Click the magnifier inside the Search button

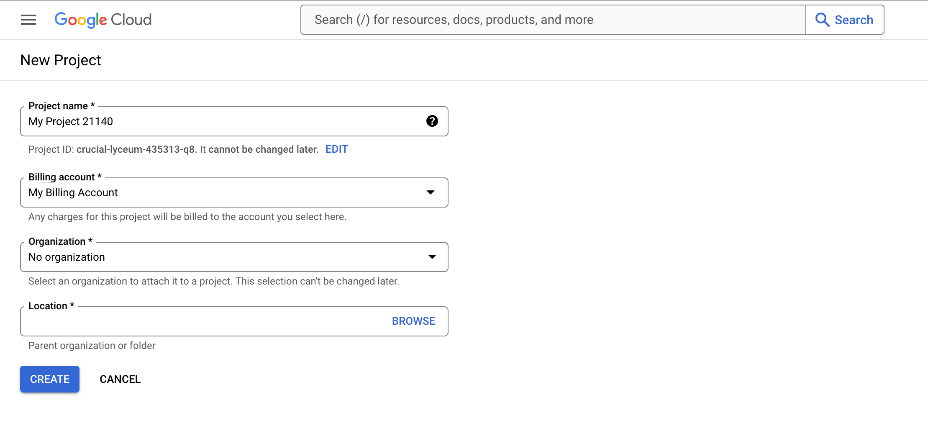(x=823, y=19)
